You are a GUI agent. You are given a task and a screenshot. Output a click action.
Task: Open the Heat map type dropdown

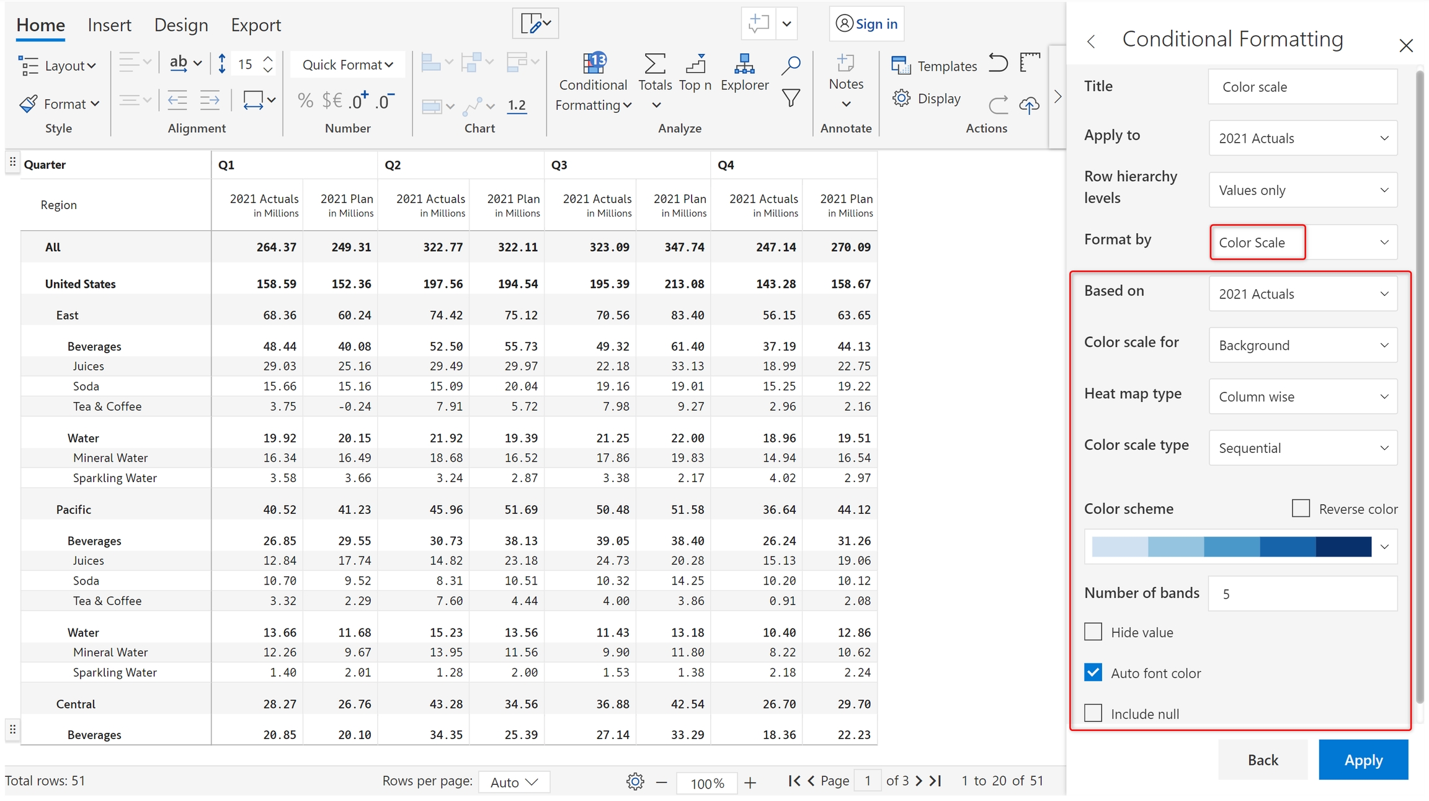1302,396
